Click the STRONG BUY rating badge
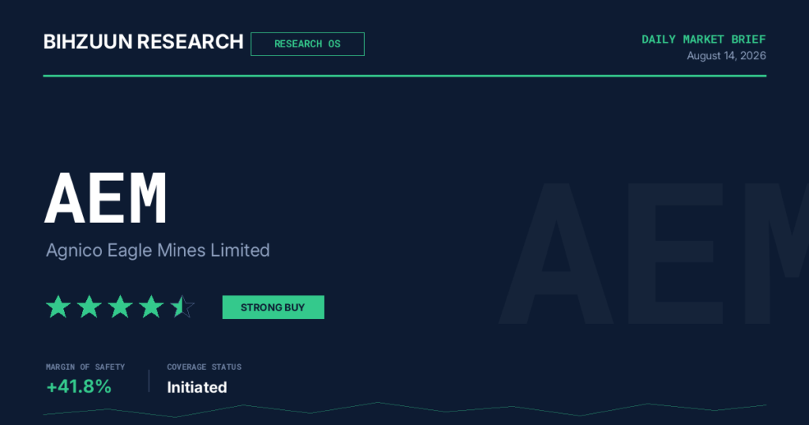This screenshot has width=809, height=425. click(273, 307)
